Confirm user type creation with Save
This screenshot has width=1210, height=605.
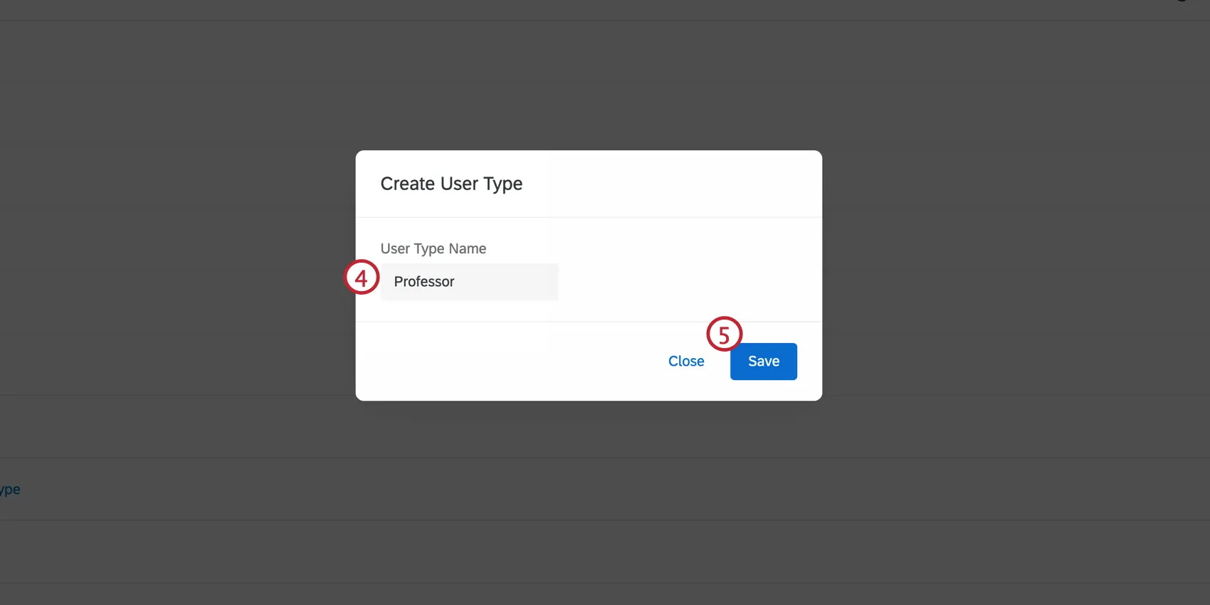click(x=763, y=362)
